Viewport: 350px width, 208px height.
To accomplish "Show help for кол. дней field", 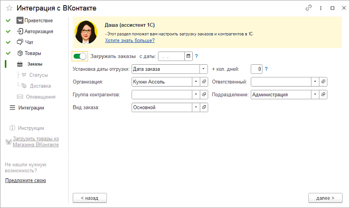I will [266, 69].
